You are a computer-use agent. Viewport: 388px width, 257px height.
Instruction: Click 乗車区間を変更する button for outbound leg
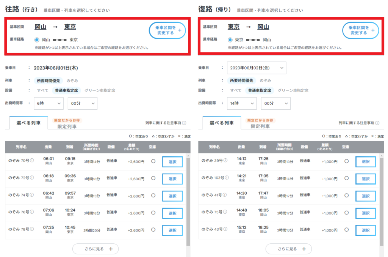pos(167,30)
